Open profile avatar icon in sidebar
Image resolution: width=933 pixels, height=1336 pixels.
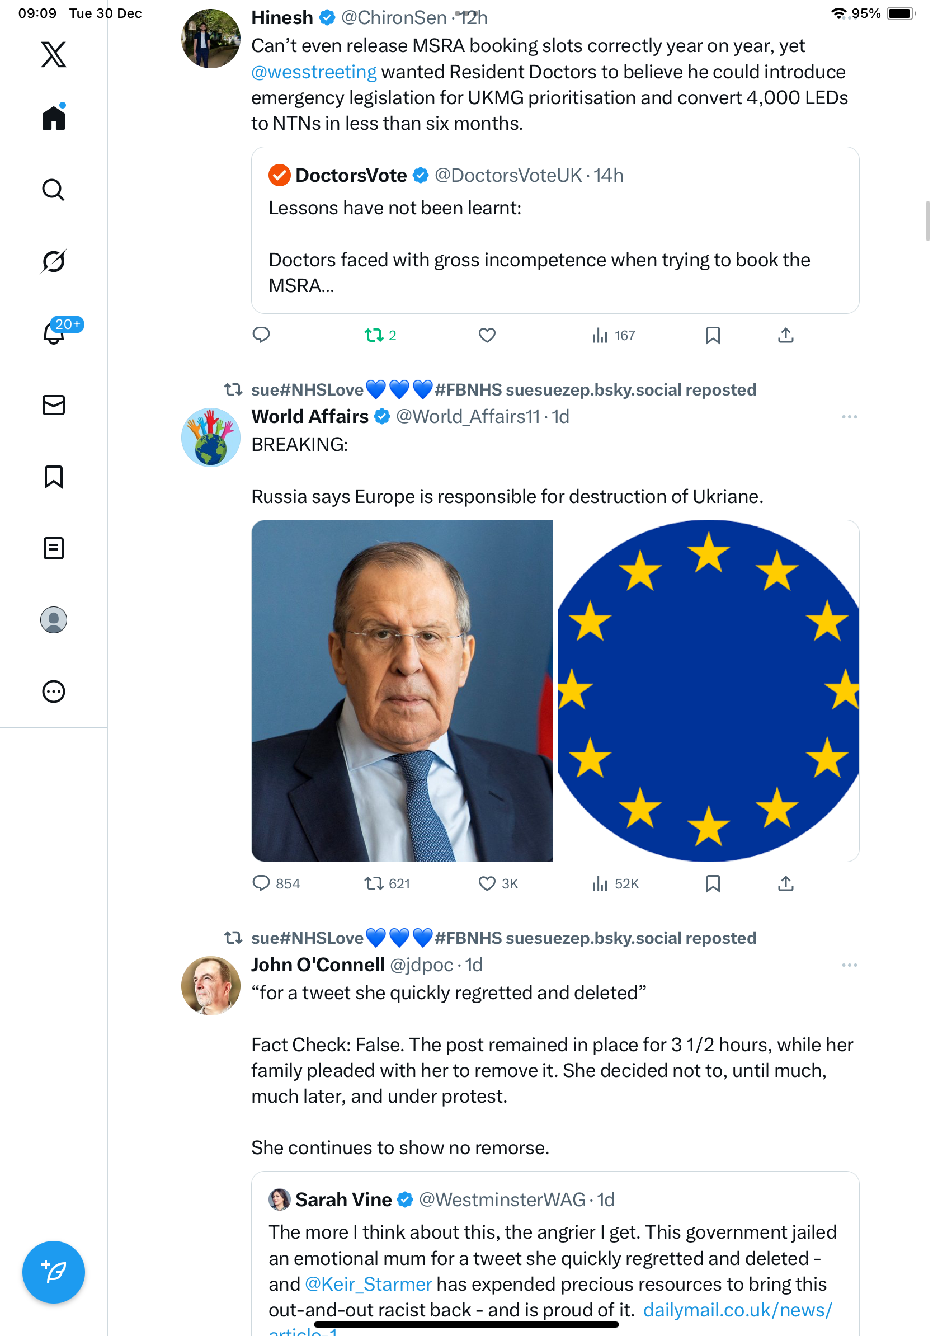54,620
